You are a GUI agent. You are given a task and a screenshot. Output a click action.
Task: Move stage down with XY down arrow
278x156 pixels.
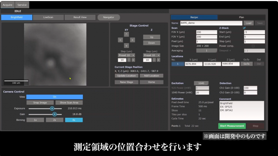[x=126, y=45]
